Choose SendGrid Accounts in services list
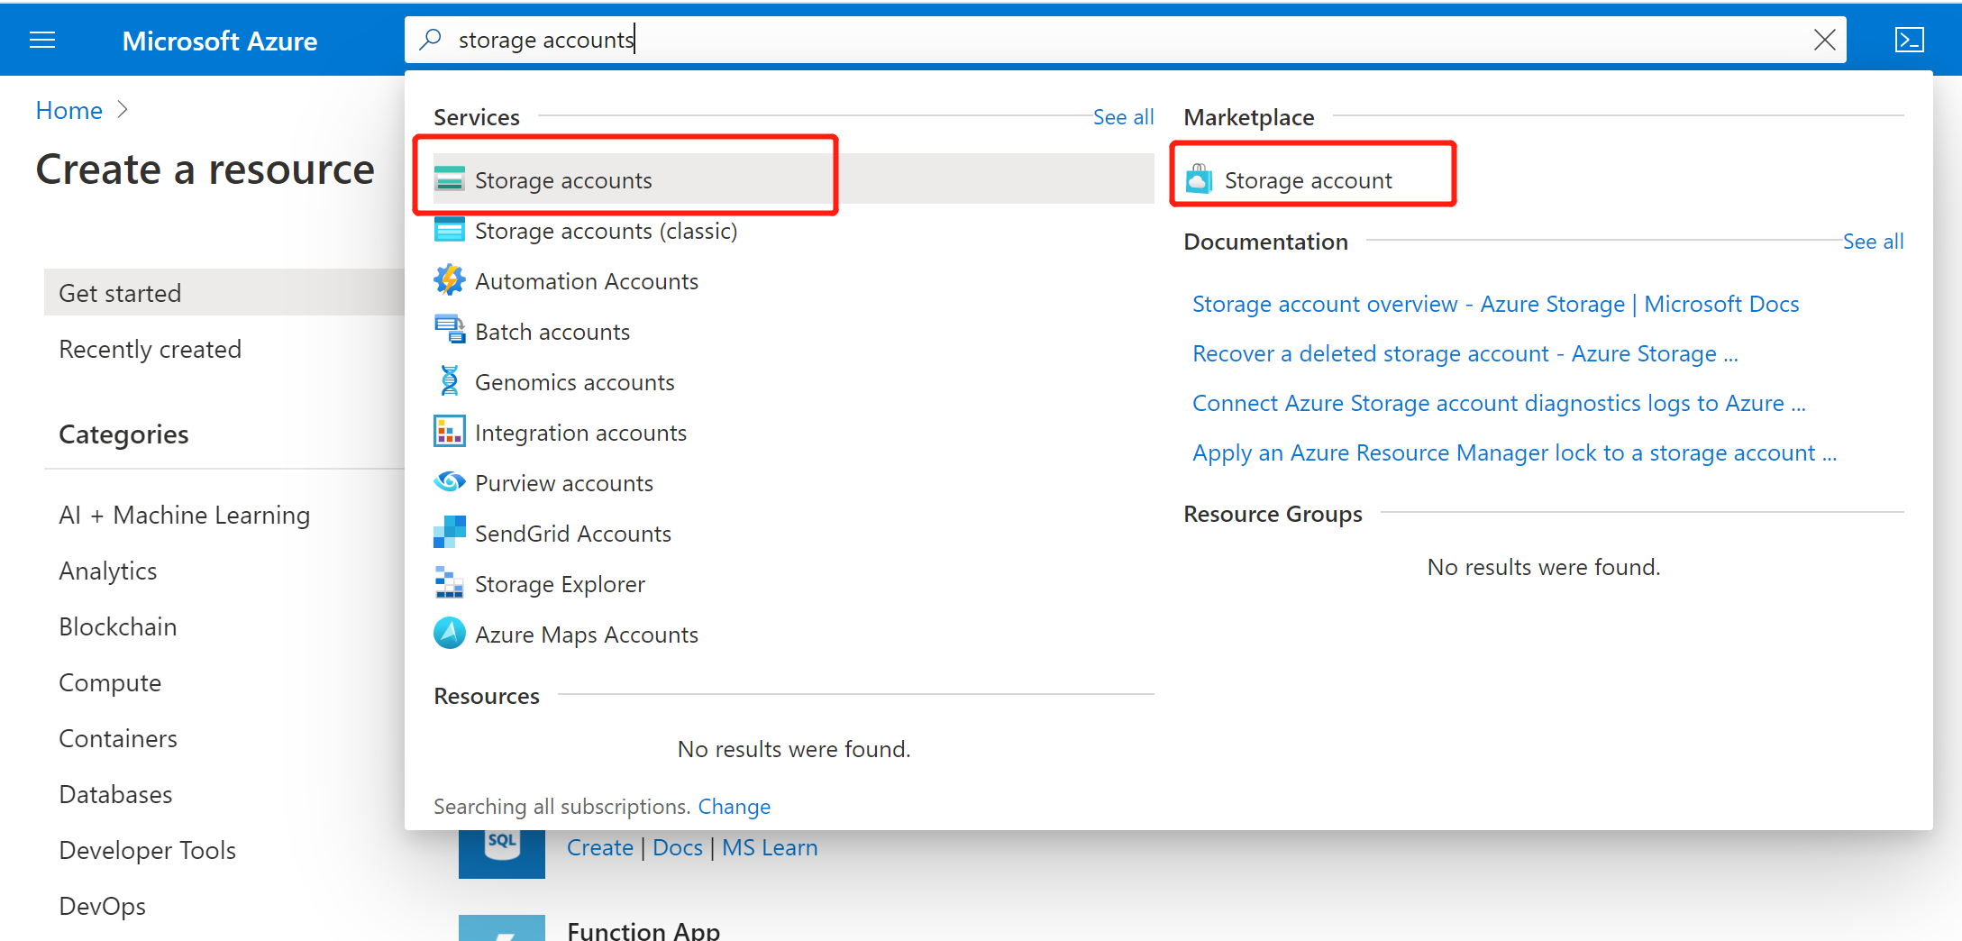 793,533
